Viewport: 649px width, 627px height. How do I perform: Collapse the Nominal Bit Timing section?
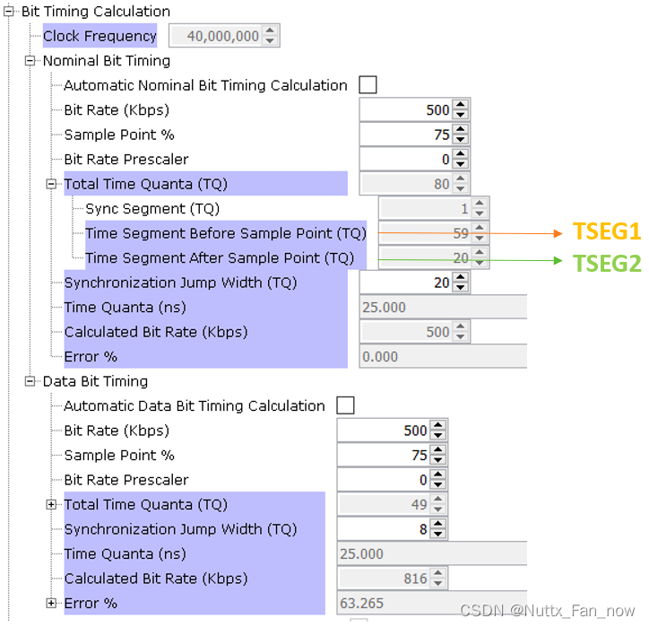click(x=30, y=61)
